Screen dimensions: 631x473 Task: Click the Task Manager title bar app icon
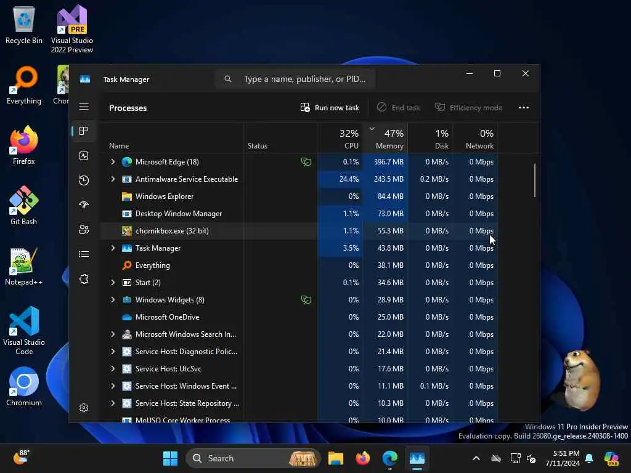click(x=85, y=79)
